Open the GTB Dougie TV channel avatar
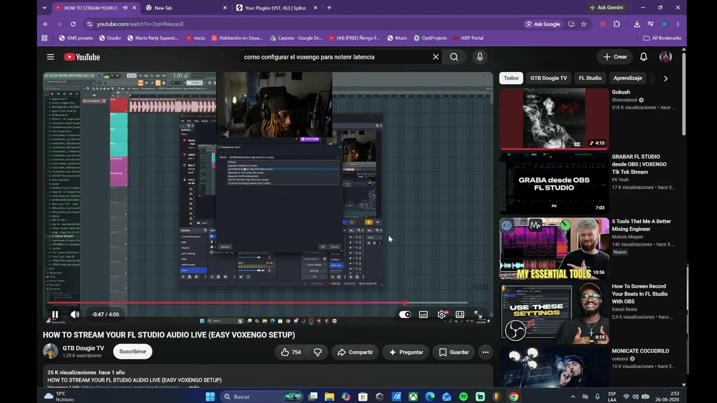The width and height of the screenshot is (717, 403). (50, 352)
